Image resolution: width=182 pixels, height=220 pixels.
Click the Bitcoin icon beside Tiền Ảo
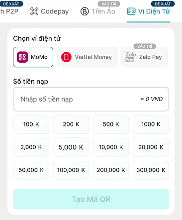[x=85, y=11]
